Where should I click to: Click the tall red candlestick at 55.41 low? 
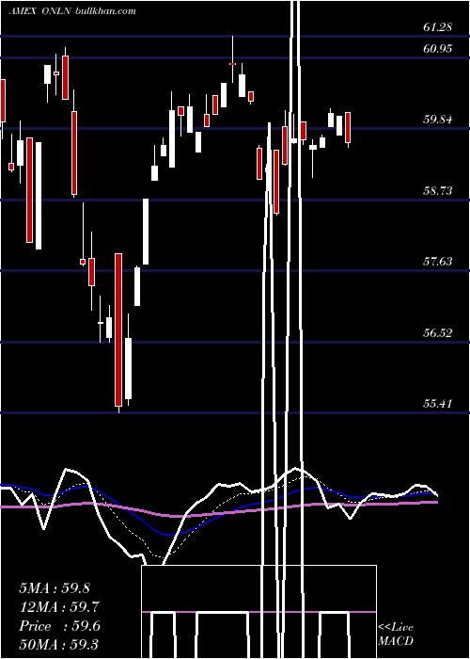tap(118, 329)
